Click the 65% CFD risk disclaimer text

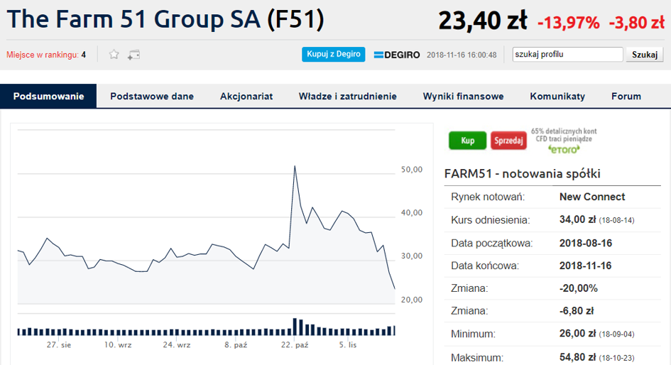(564, 135)
